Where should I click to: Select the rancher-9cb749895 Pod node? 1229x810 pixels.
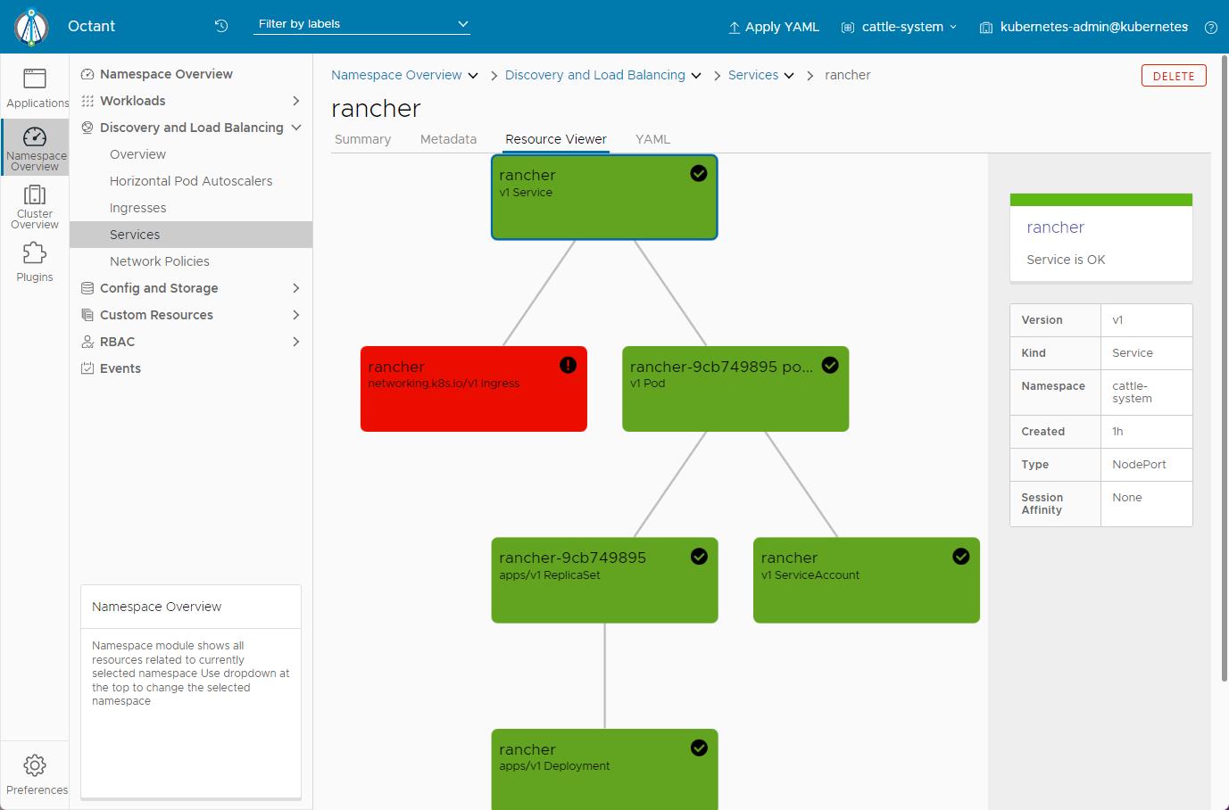pos(735,389)
